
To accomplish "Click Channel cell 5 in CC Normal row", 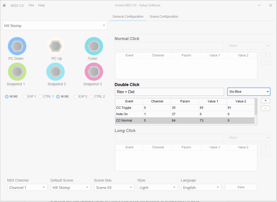I will click(157, 120).
